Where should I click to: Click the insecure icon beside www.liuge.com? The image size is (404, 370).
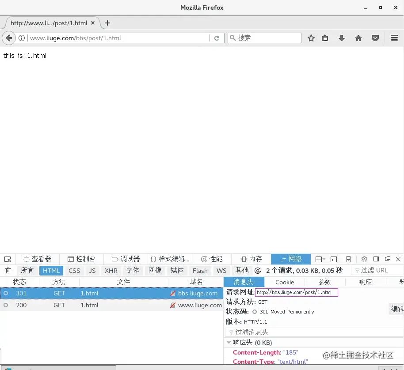pyautogui.click(x=173, y=305)
